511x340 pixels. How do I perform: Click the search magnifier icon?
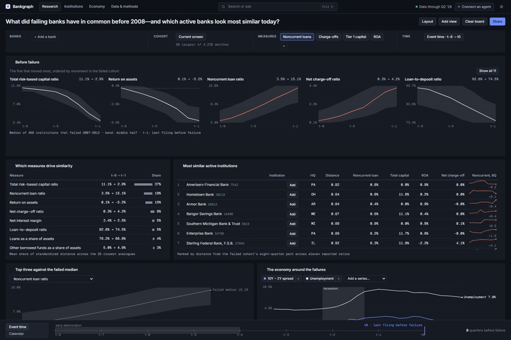223,6
